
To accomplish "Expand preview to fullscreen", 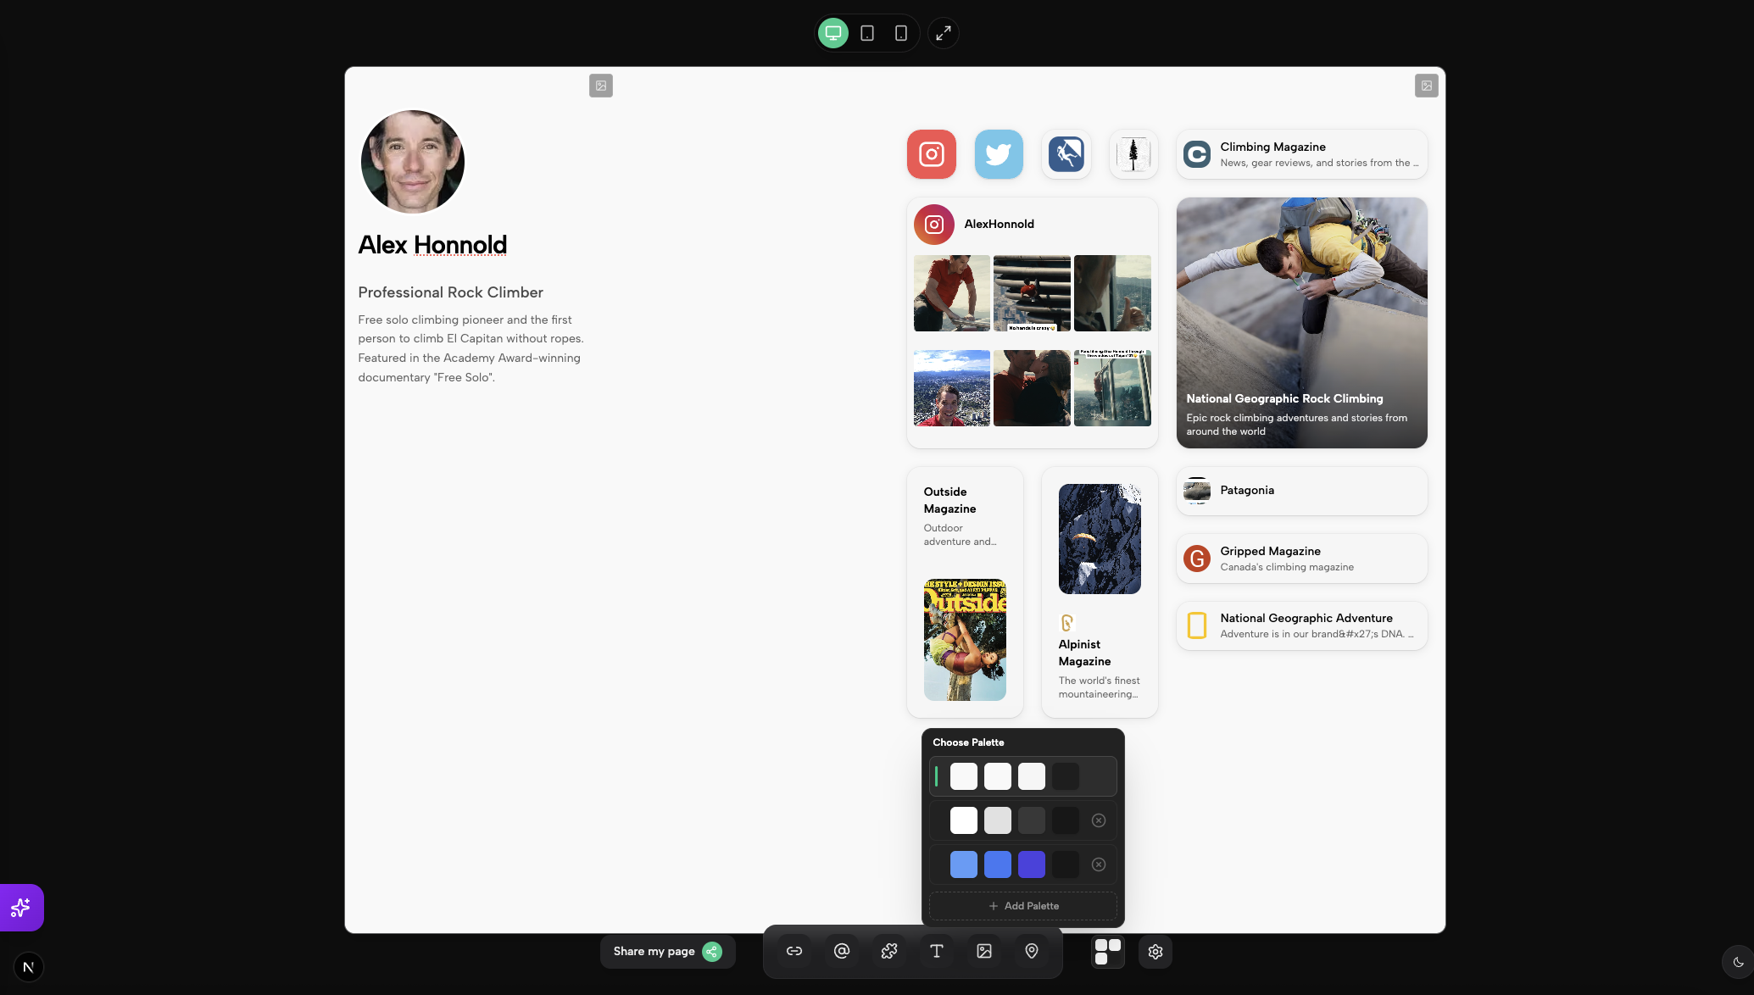I will tap(943, 33).
